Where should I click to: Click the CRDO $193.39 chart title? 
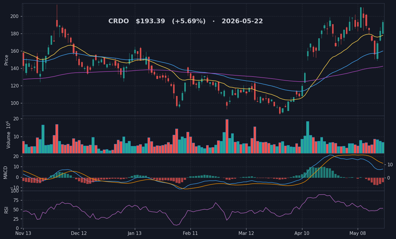point(185,21)
